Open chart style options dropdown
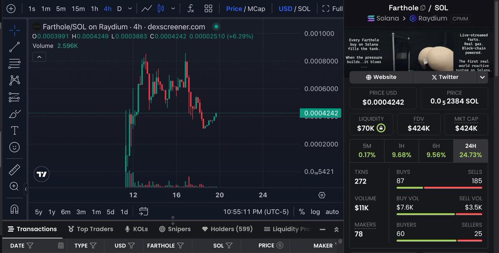 (x=173, y=9)
